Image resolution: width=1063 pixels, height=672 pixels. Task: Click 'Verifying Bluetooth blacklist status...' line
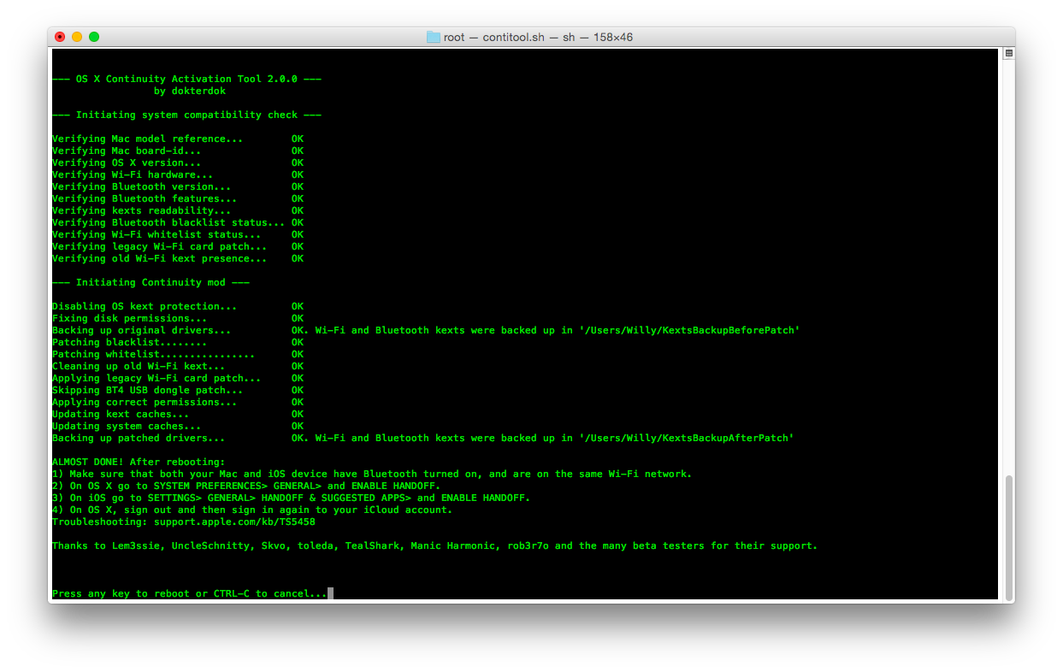[178, 222]
